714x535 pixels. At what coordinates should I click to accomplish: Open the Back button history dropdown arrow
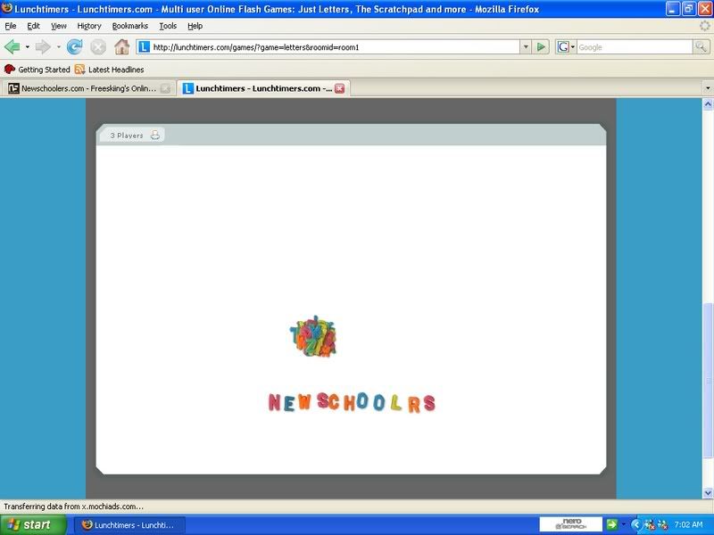[28, 47]
